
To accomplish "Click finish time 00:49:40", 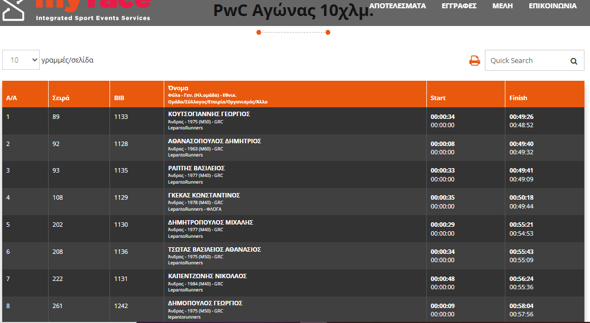I will [521, 144].
